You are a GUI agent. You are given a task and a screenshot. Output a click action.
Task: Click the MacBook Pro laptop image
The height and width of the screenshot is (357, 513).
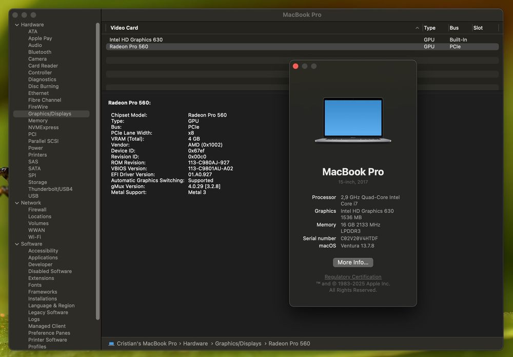pos(353,120)
